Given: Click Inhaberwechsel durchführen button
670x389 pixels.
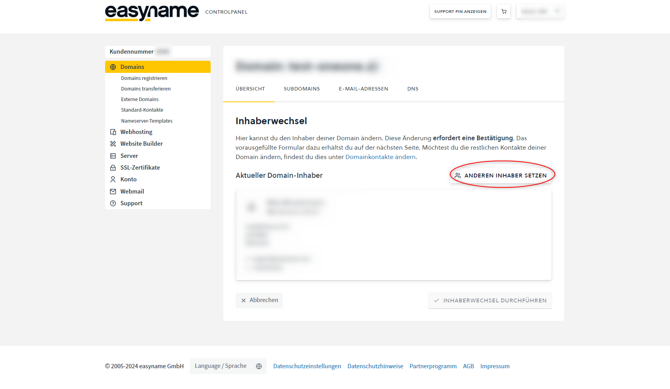Looking at the screenshot, I should pos(490,300).
